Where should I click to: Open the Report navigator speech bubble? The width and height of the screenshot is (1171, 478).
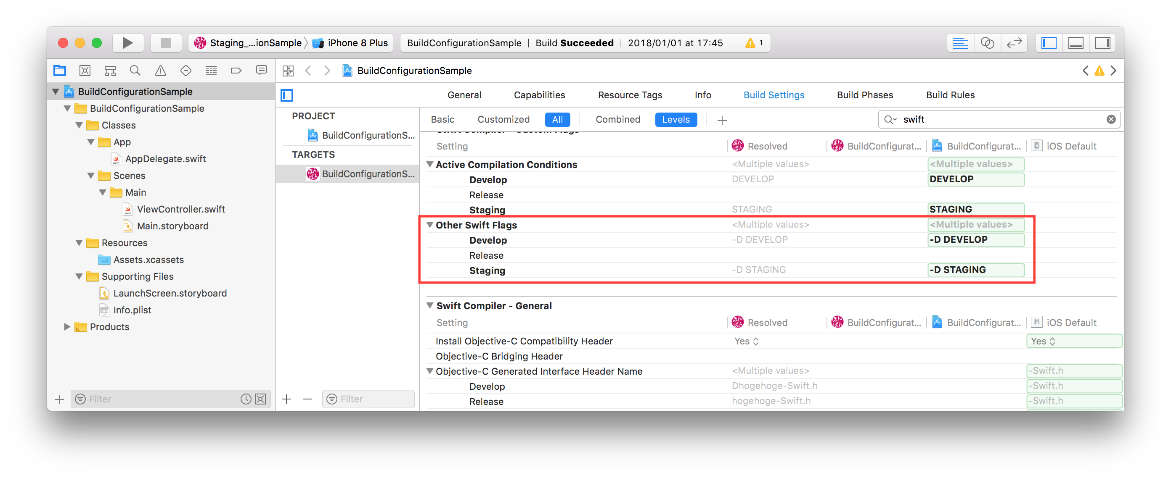[x=261, y=71]
